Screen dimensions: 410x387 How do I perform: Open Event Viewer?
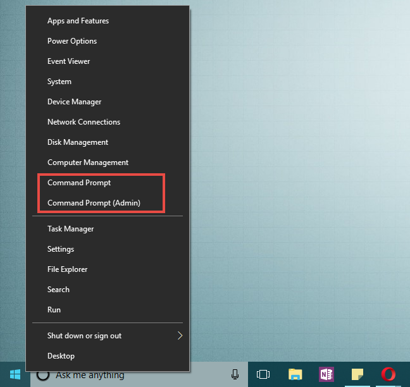tap(68, 61)
